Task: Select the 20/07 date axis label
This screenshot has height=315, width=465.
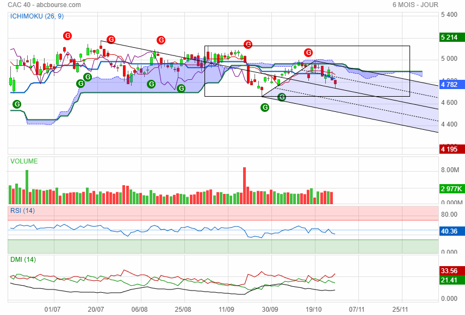Action: pyautogui.click(x=96, y=310)
